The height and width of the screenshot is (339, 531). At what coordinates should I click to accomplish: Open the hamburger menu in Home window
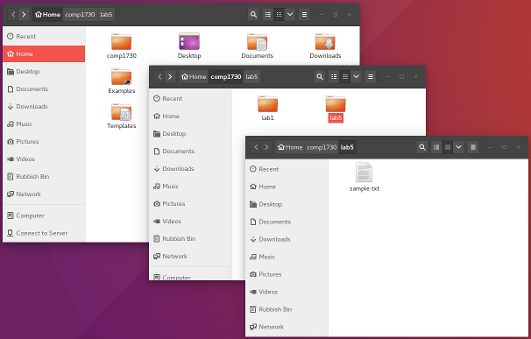pos(304,15)
